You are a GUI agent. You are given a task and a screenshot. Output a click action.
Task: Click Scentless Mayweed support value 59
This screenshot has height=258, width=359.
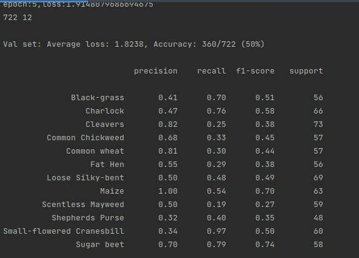click(318, 205)
